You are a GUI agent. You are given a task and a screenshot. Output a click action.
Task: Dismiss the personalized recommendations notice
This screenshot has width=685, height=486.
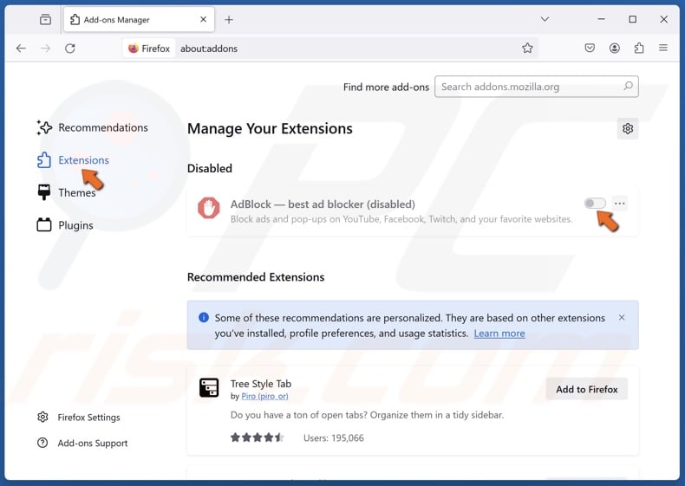(x=622, y=317)
